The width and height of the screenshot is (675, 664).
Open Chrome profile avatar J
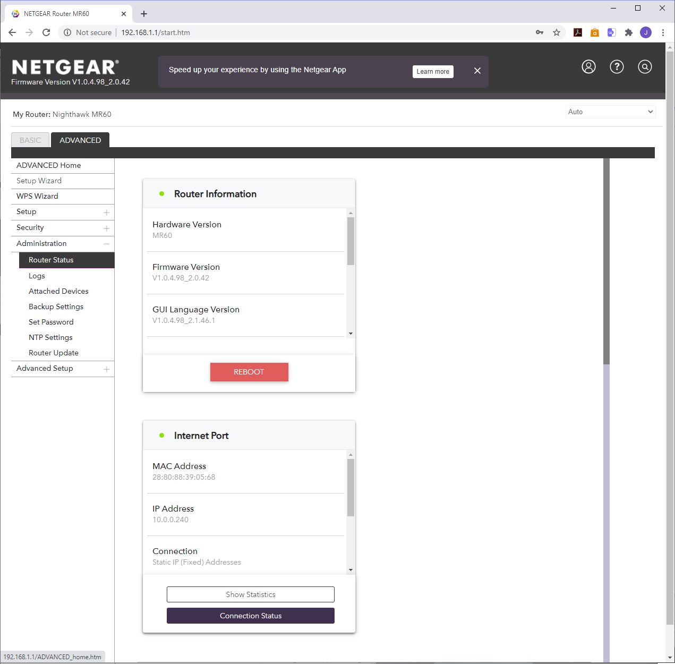(x=646, y=32)
